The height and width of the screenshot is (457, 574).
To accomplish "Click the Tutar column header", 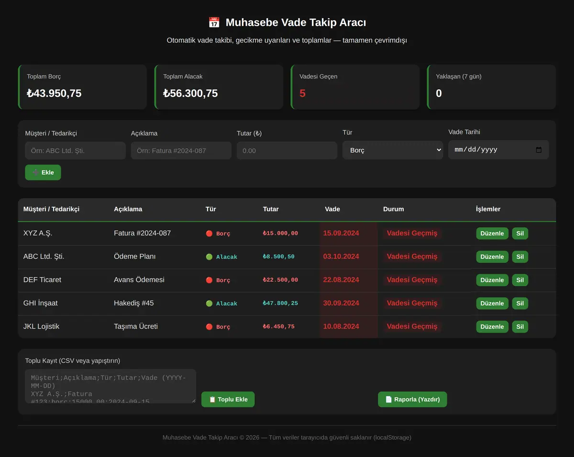I will tap(271, 209).
